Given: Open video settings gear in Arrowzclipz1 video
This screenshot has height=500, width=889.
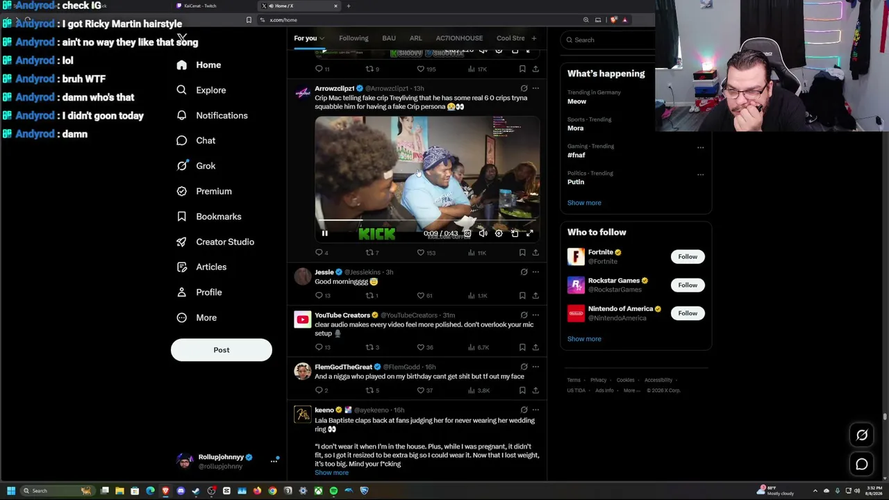Looking at the screenshot, I should coord(499,234).
